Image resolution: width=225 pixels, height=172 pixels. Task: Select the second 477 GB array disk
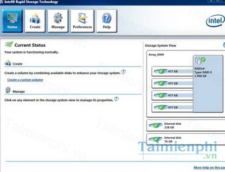click(x=172, y=83)
